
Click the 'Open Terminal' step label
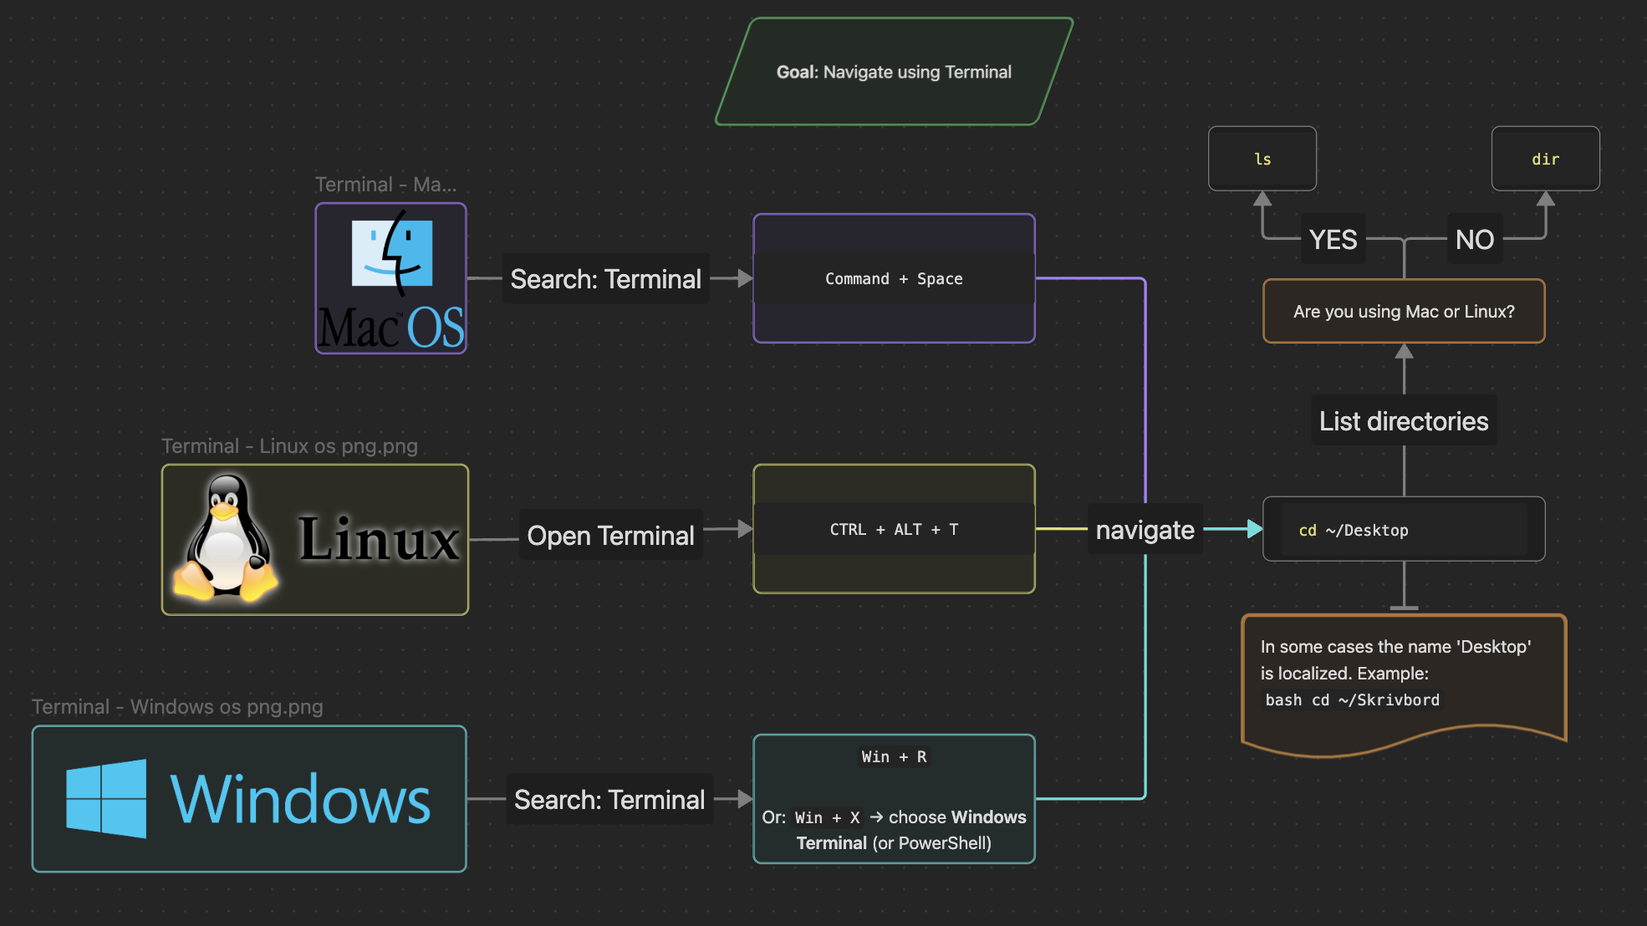pyautogui.click(x=610, y=535)
